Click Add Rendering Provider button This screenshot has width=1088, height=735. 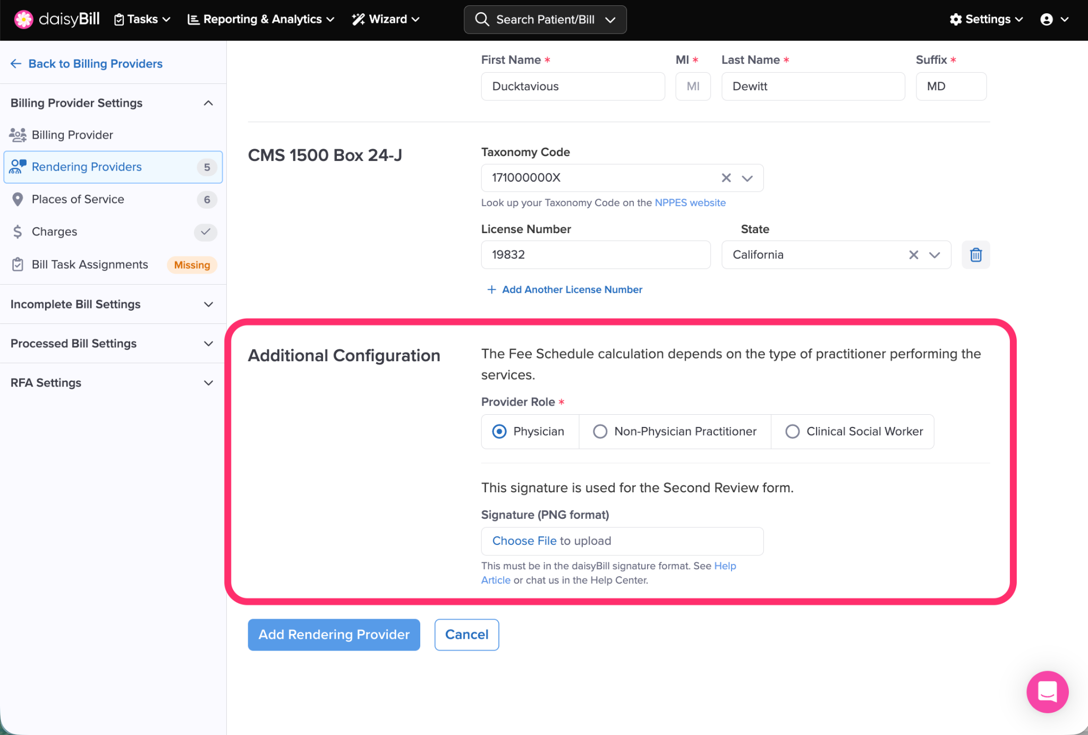334,635
